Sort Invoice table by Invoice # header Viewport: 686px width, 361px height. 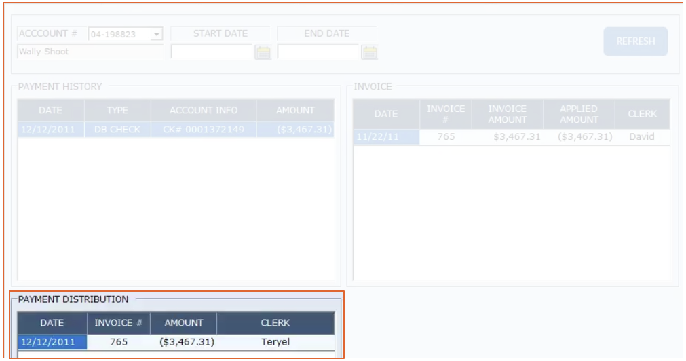pyautogui.click(x=446, y=114)
